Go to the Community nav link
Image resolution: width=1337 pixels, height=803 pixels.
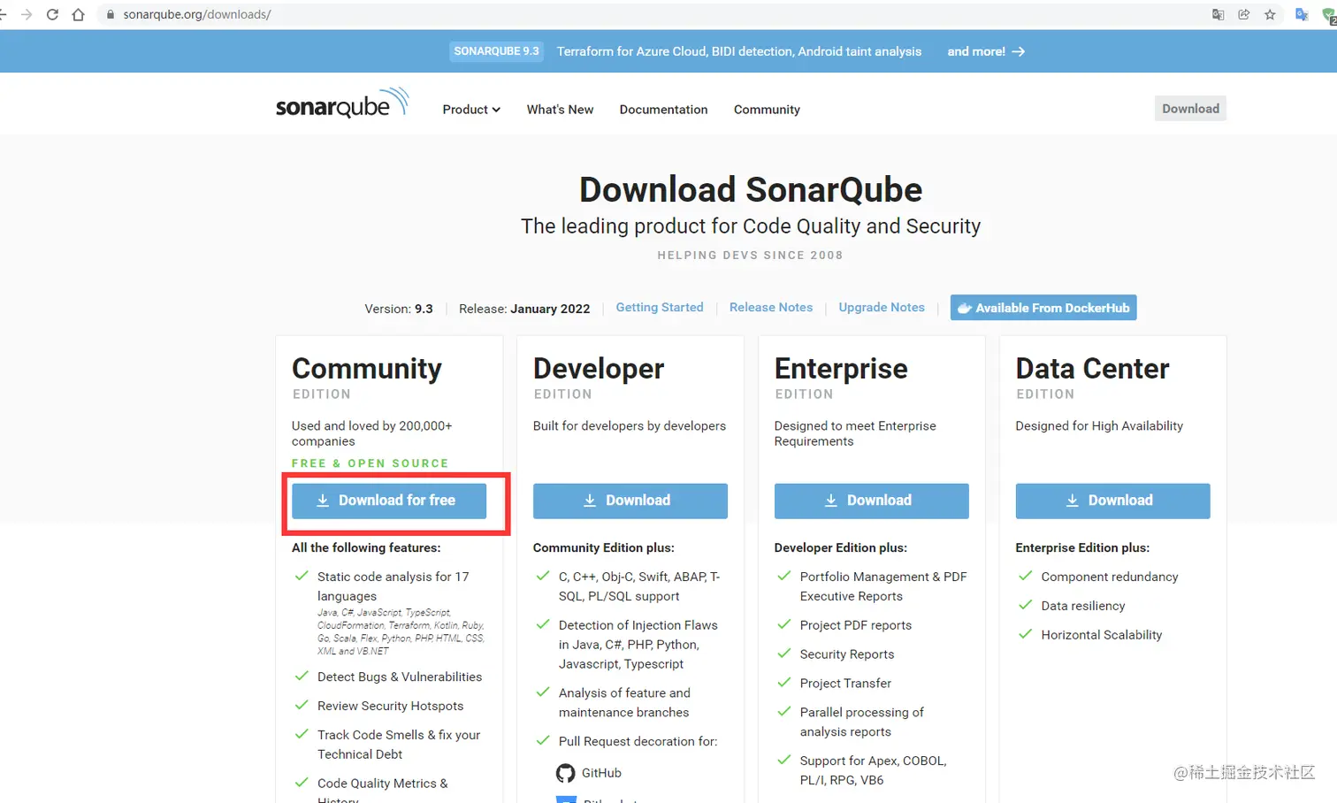click(767, 110)
